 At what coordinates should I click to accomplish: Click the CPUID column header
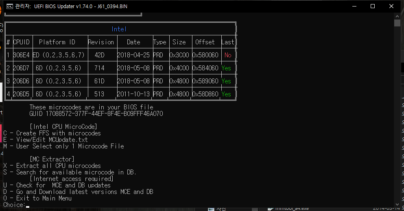(22, 42)
